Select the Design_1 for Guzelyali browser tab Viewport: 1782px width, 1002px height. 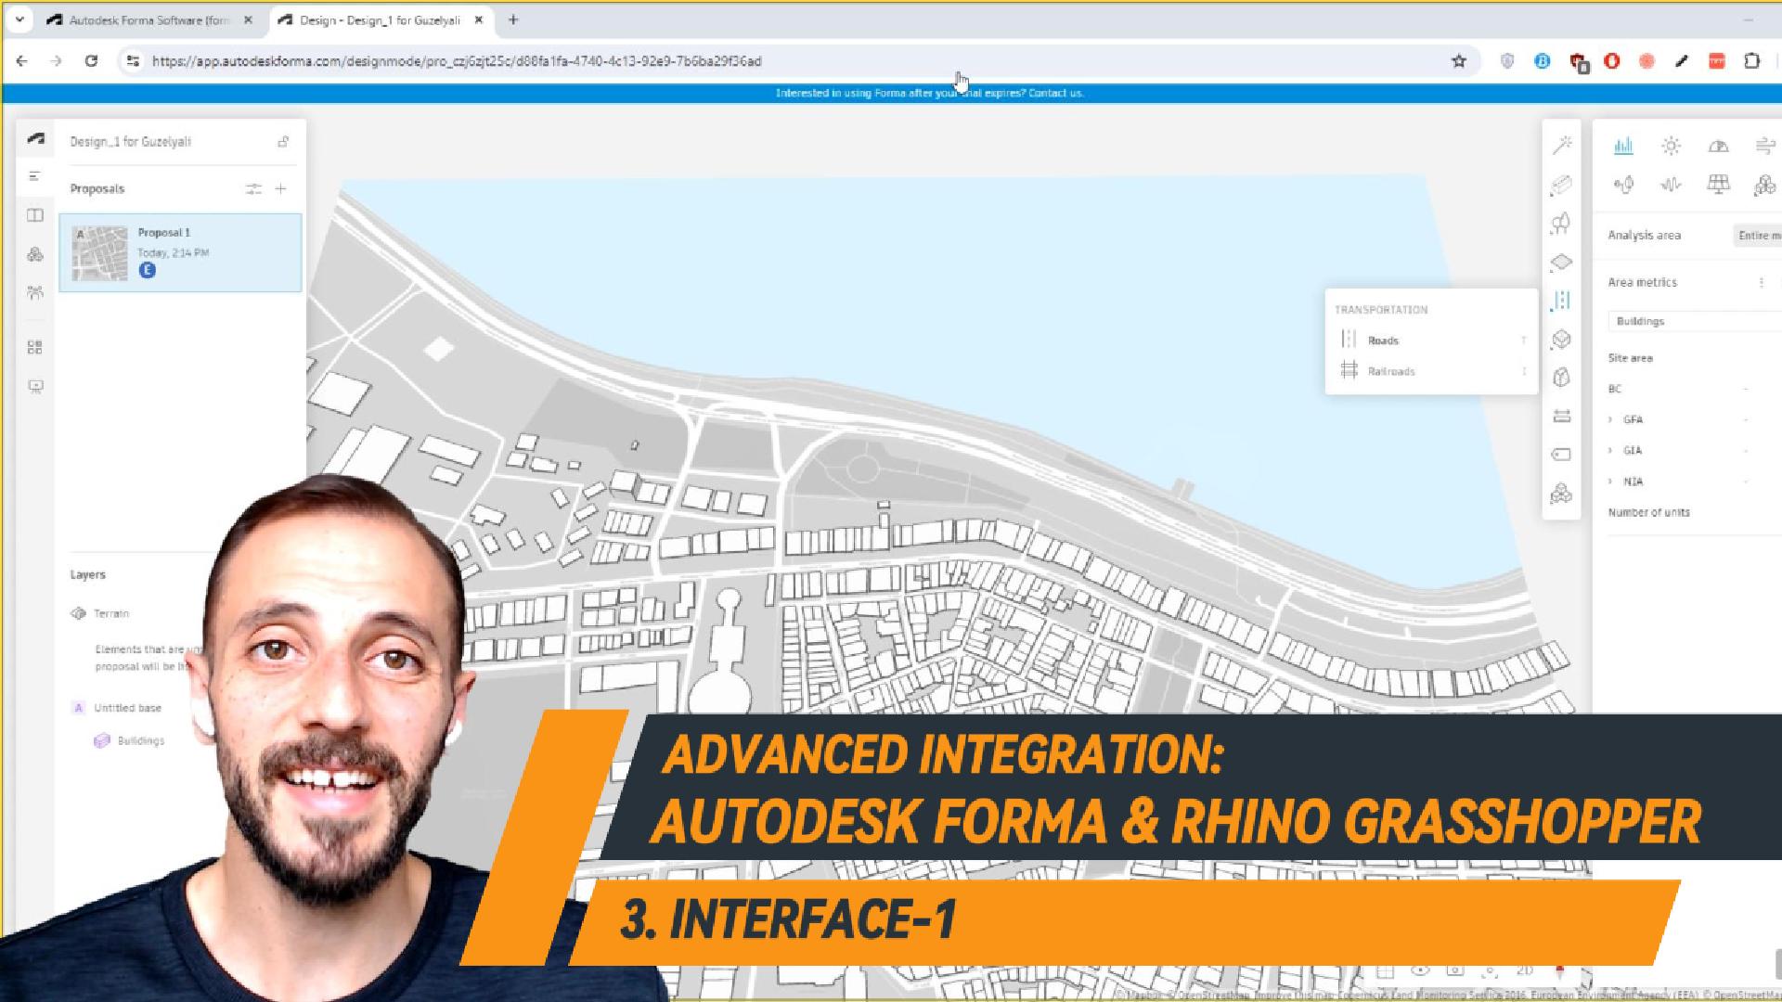[381, 19]
